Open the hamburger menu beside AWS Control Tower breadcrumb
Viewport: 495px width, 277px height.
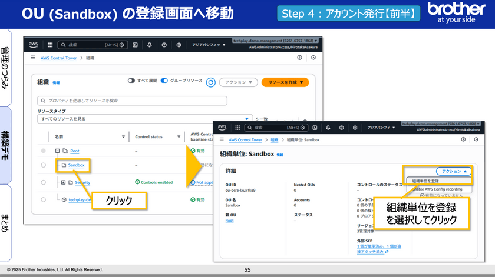click(32, 58)
